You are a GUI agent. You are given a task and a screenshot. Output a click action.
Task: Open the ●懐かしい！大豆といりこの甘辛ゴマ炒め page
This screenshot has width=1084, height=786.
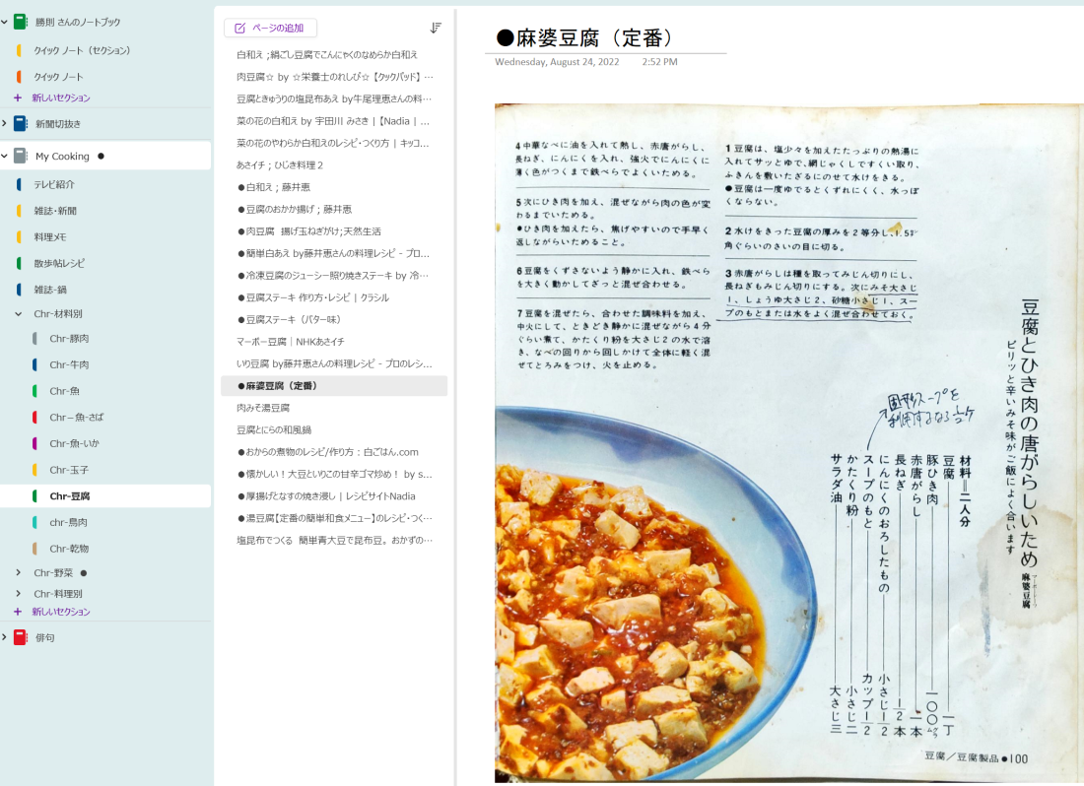pyautogui.click(x=334, y=475)
